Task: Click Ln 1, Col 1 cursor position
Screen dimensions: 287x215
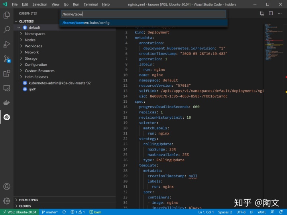Action: (206, 212)
